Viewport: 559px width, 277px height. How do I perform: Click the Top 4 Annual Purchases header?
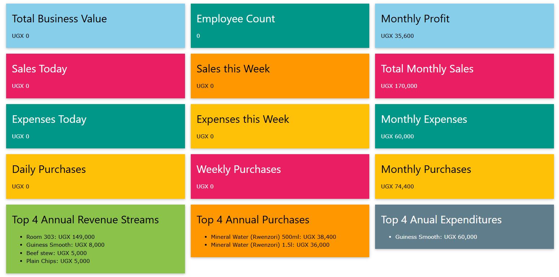click(253, 220)
